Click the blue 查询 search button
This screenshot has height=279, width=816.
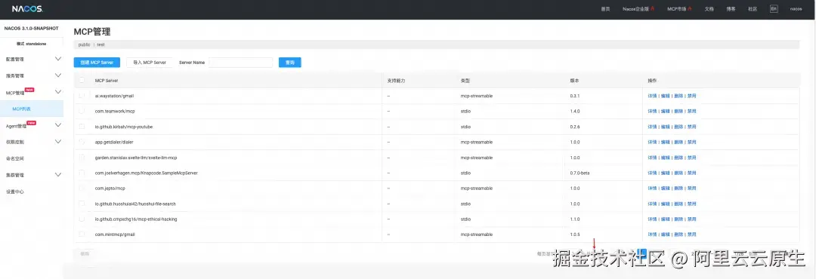click(x=290, y=63)
